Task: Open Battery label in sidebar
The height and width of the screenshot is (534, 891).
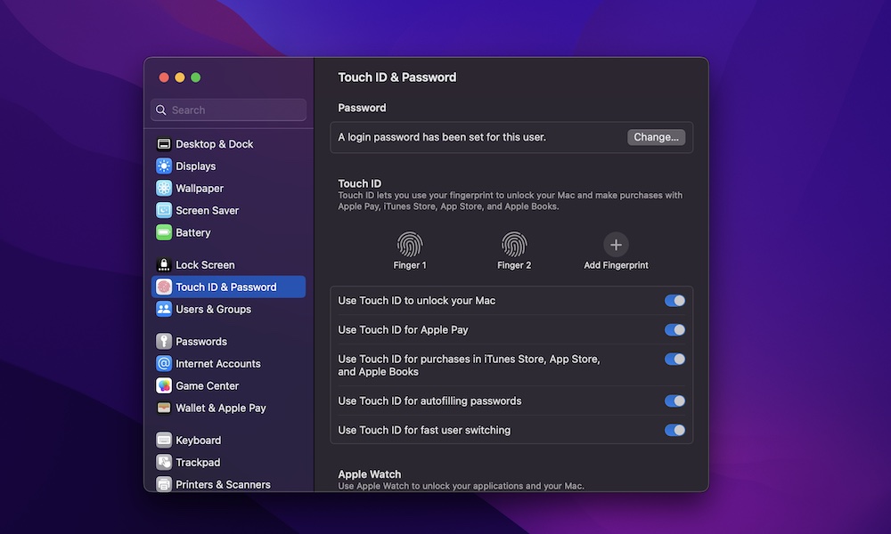Action: pyautogui.click(x=193, y=232)
